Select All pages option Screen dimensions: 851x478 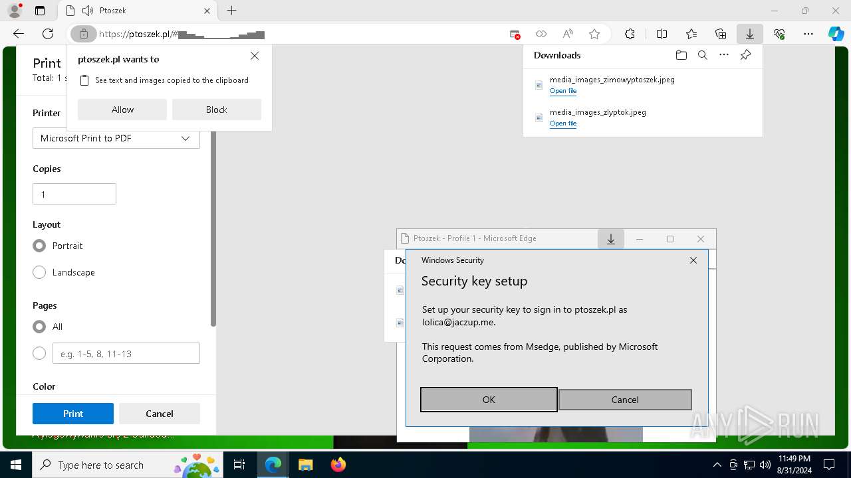click(39, 327)
